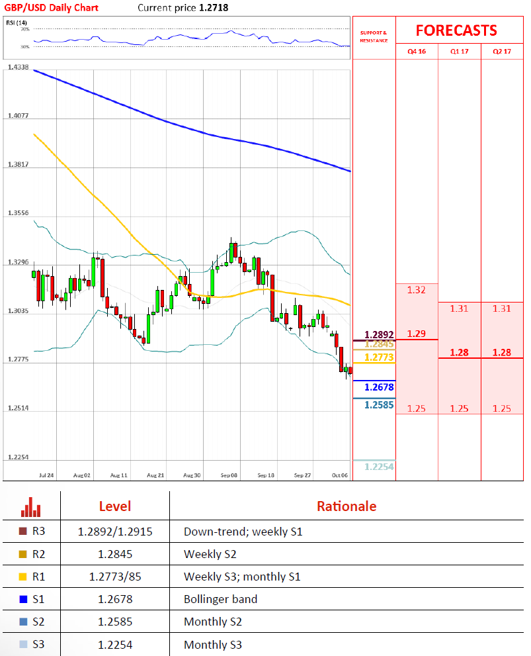This screenshot has height=656, width=531.
Task: Click the Weekly S3; monthly S1 rationale
Action: 242,577
